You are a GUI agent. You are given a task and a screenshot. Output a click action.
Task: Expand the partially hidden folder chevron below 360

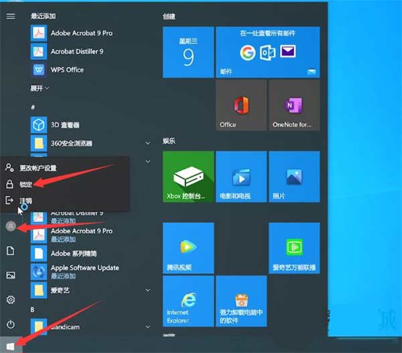[147, 162]
